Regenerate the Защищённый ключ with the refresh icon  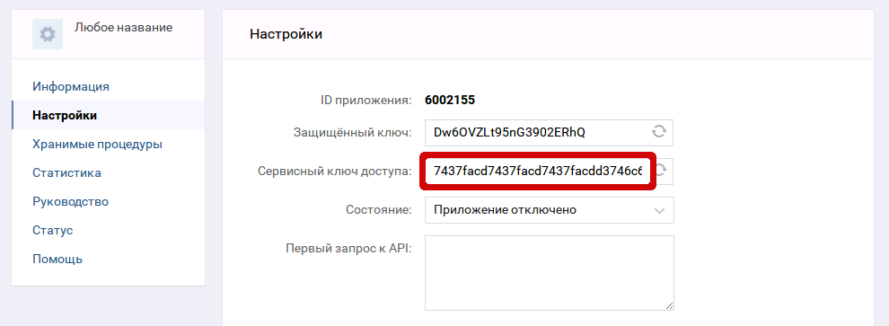[x=658, y=132]
